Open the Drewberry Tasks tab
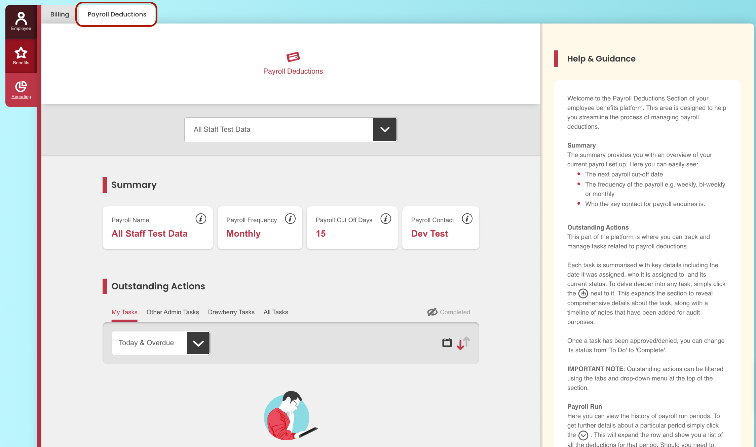Image resolution: width=756 pixels, height=447 pixels. coord(231,312)
